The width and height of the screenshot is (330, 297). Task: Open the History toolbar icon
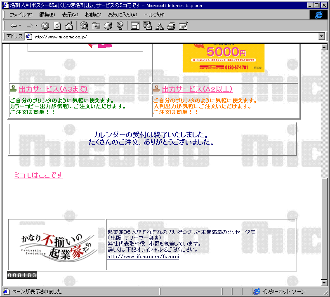point(108,26)
